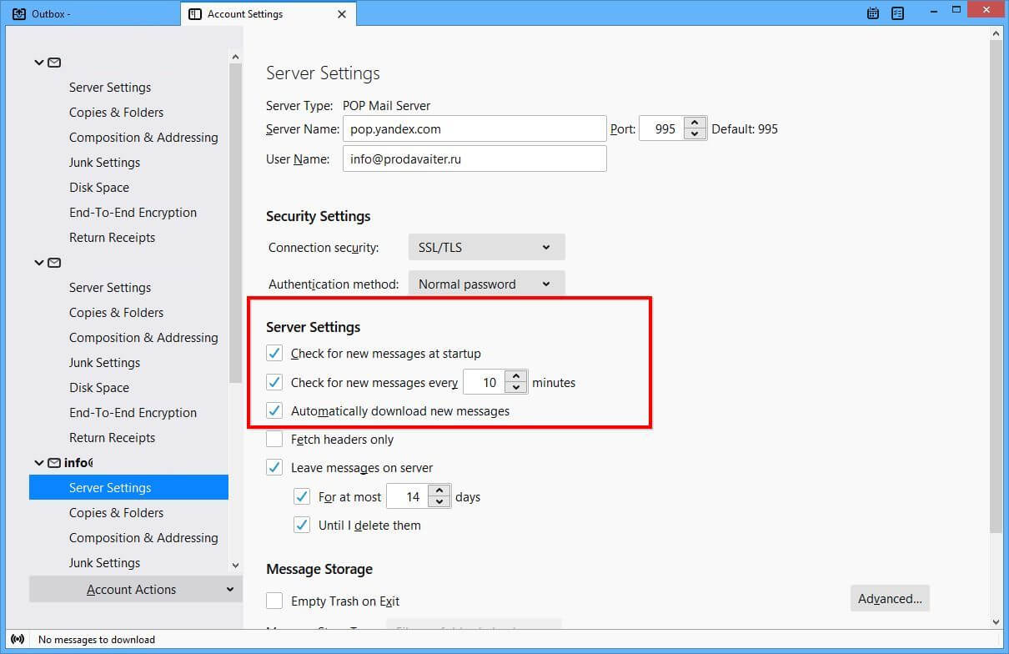
Task: Open the Advanced… button
Action: click(x=890, y=598)
